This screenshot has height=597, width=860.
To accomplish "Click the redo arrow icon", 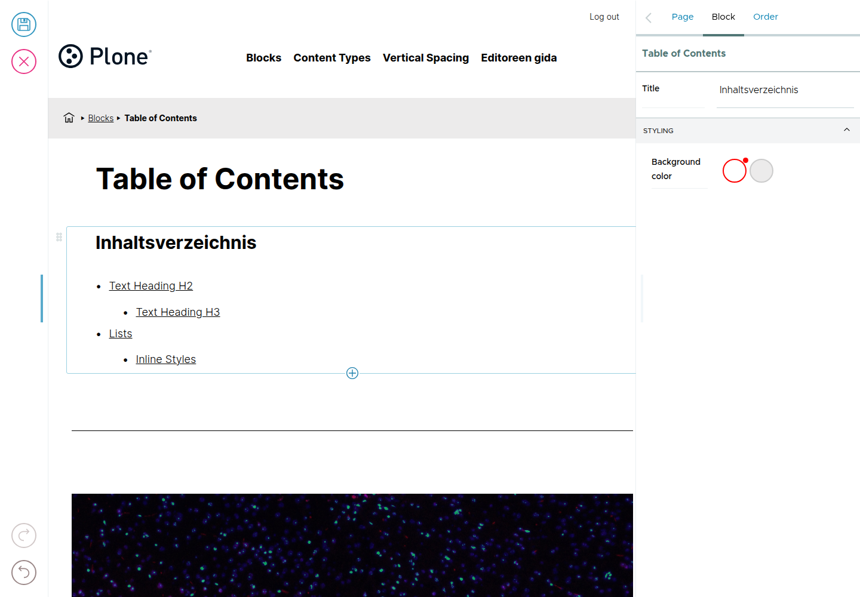I will [24, 536].
